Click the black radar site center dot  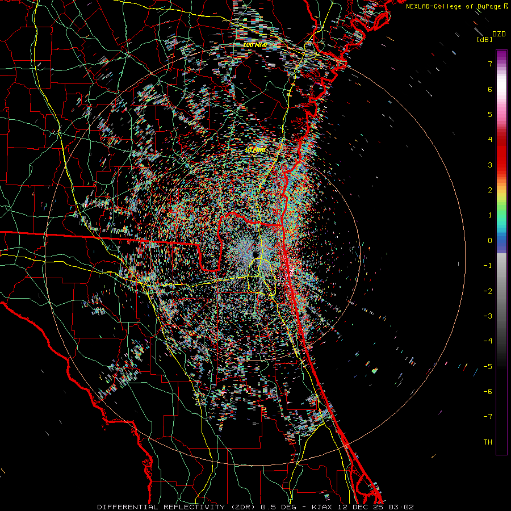tap(255, 254)
